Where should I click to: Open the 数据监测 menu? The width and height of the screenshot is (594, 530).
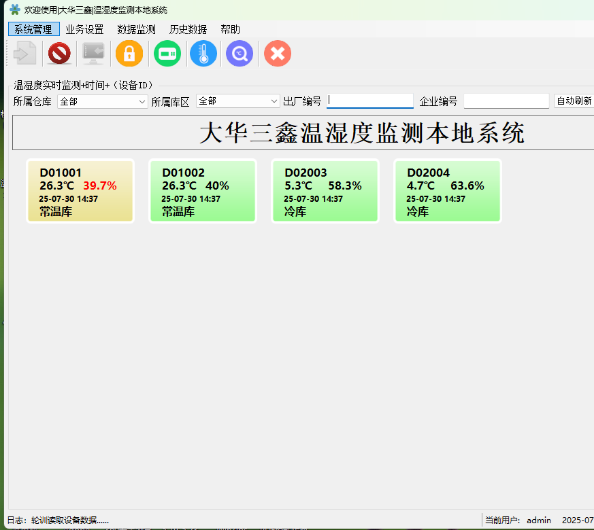[136, 29]
